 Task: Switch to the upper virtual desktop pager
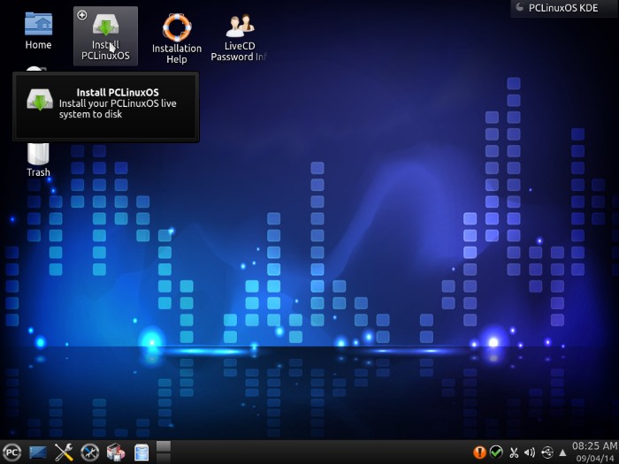164,446
